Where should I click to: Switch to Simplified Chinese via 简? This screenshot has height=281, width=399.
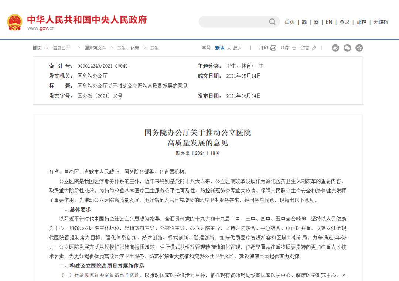tap(304, 22)
